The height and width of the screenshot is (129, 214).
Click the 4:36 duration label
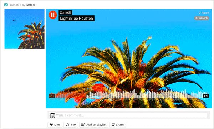pos(206,96)
